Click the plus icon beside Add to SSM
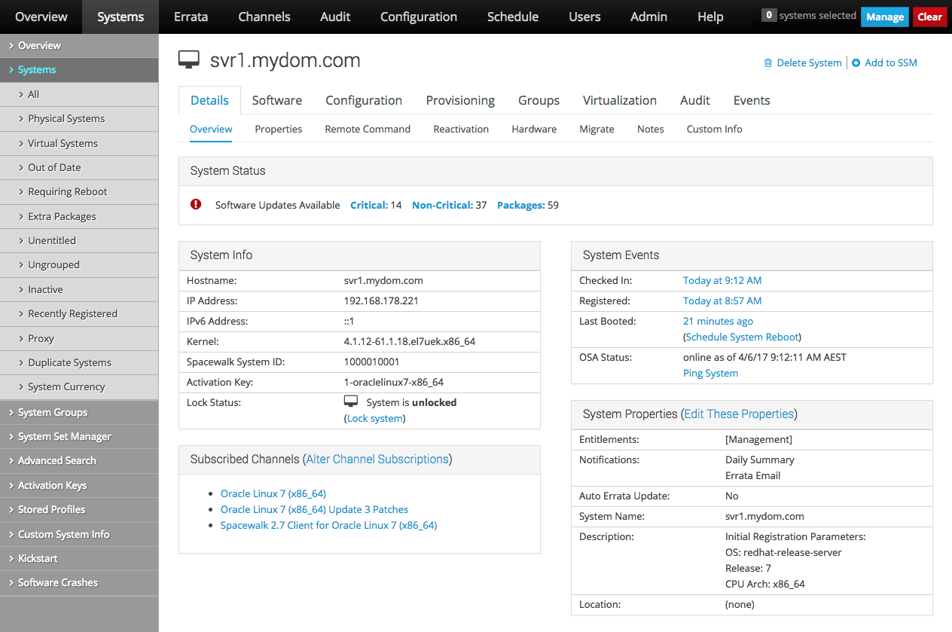This screenshot has height=632, width=952. (x=856, y=63)
